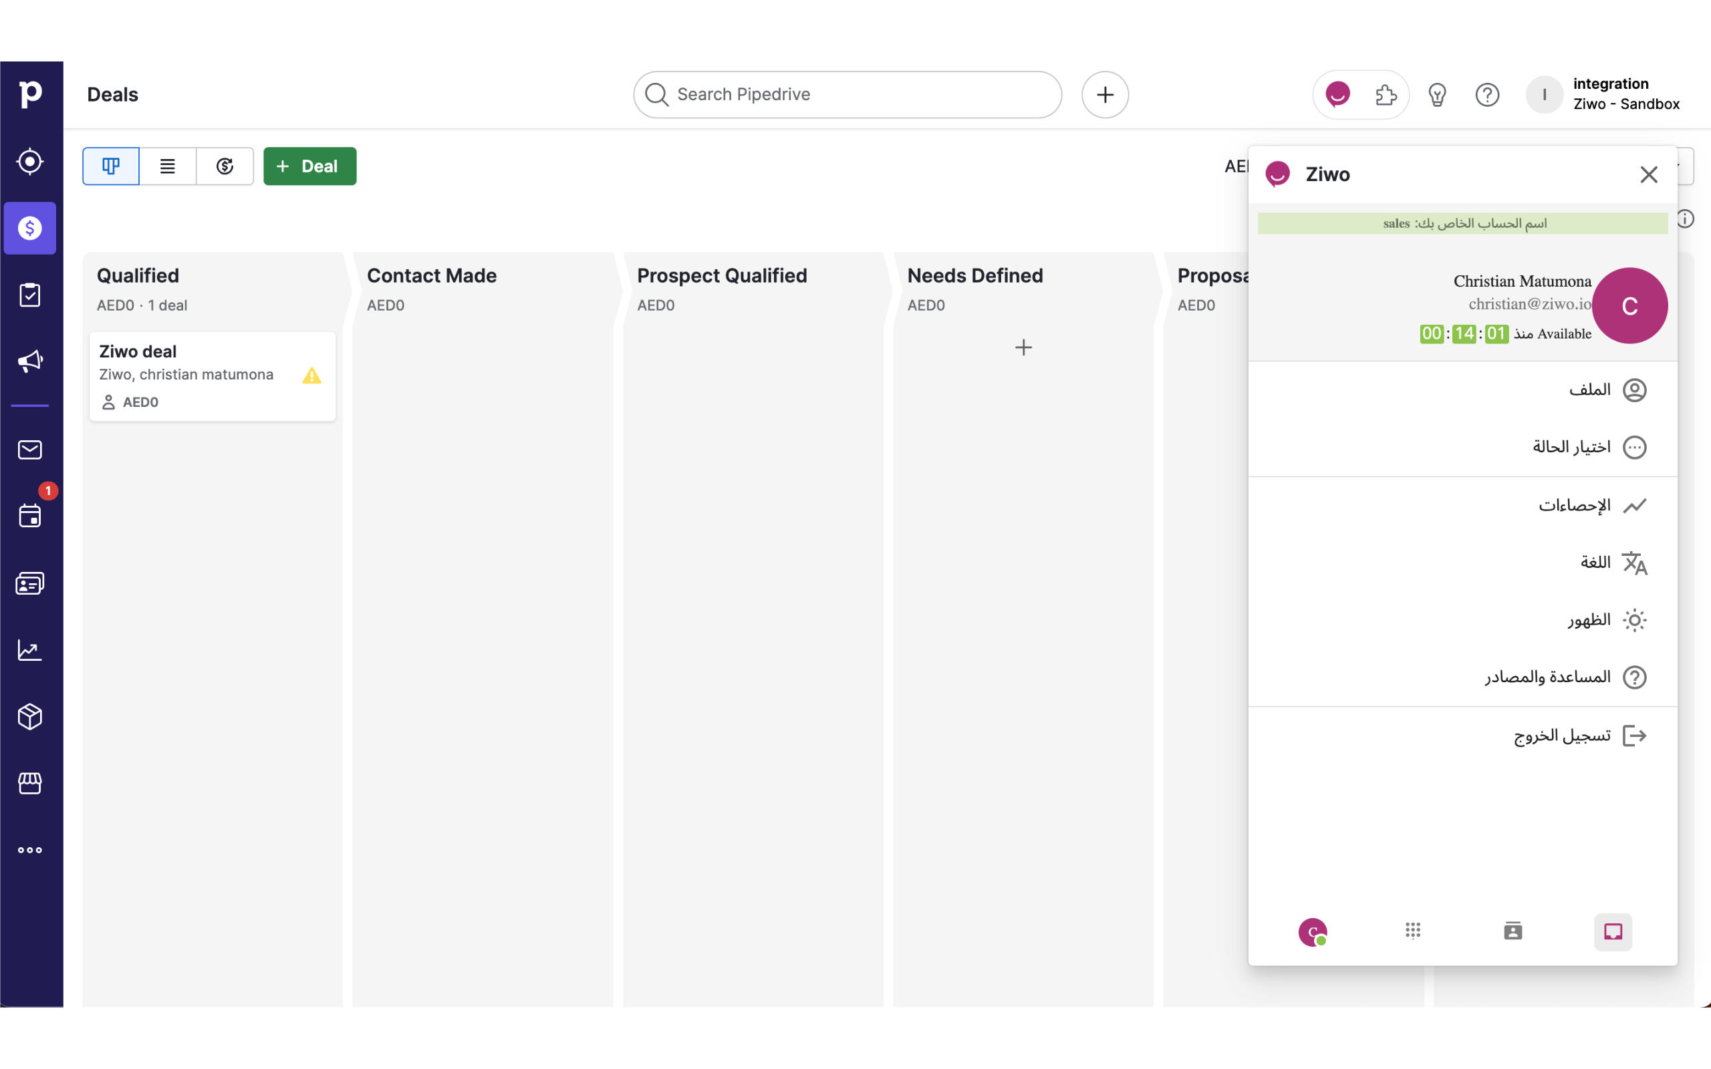This screenshot has width=1711, height=1069.
Task: Open Activities calendar with red badge
Action: point(29,515)
